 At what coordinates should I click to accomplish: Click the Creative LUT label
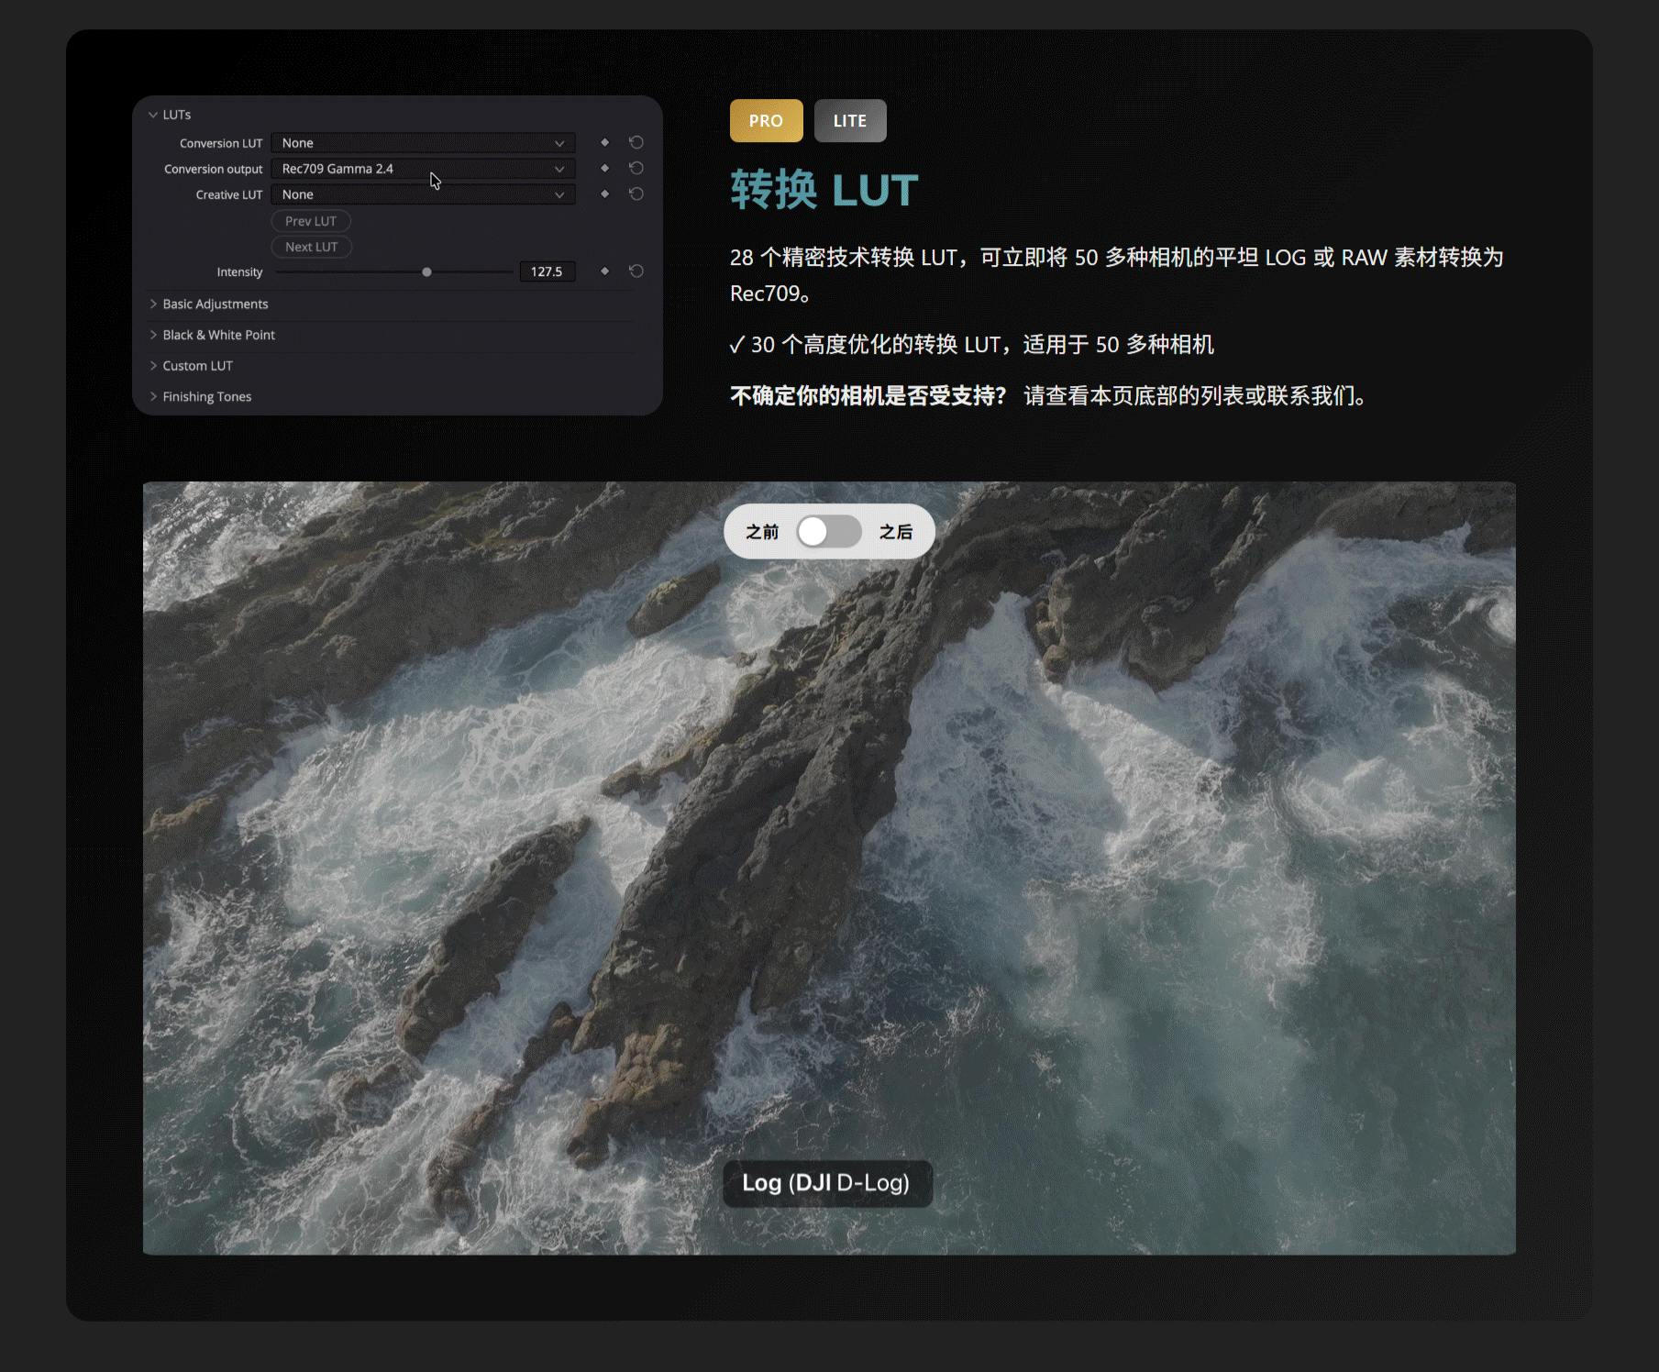[229, 194]
